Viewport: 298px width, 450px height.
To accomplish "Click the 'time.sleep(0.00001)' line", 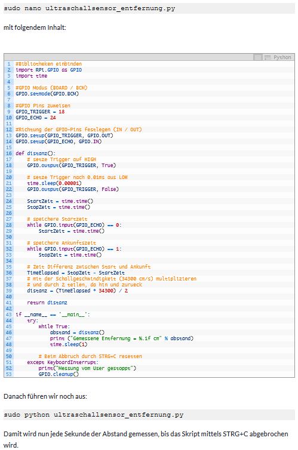I will tap(54, 183).
